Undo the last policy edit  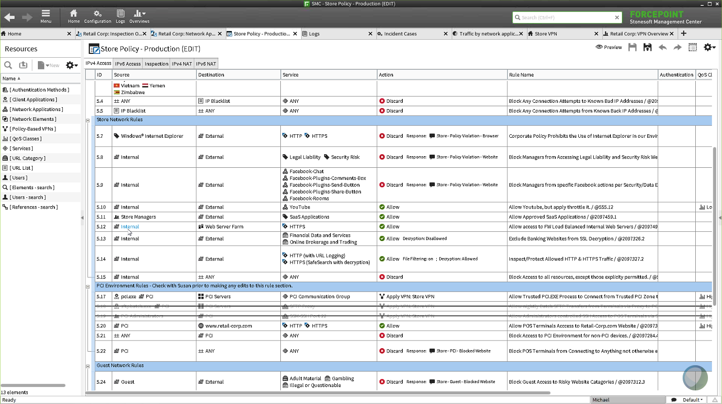pos(662,47)
